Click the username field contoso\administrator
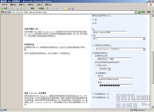Viewport: 154px width, 112px height. click(116, 79)
